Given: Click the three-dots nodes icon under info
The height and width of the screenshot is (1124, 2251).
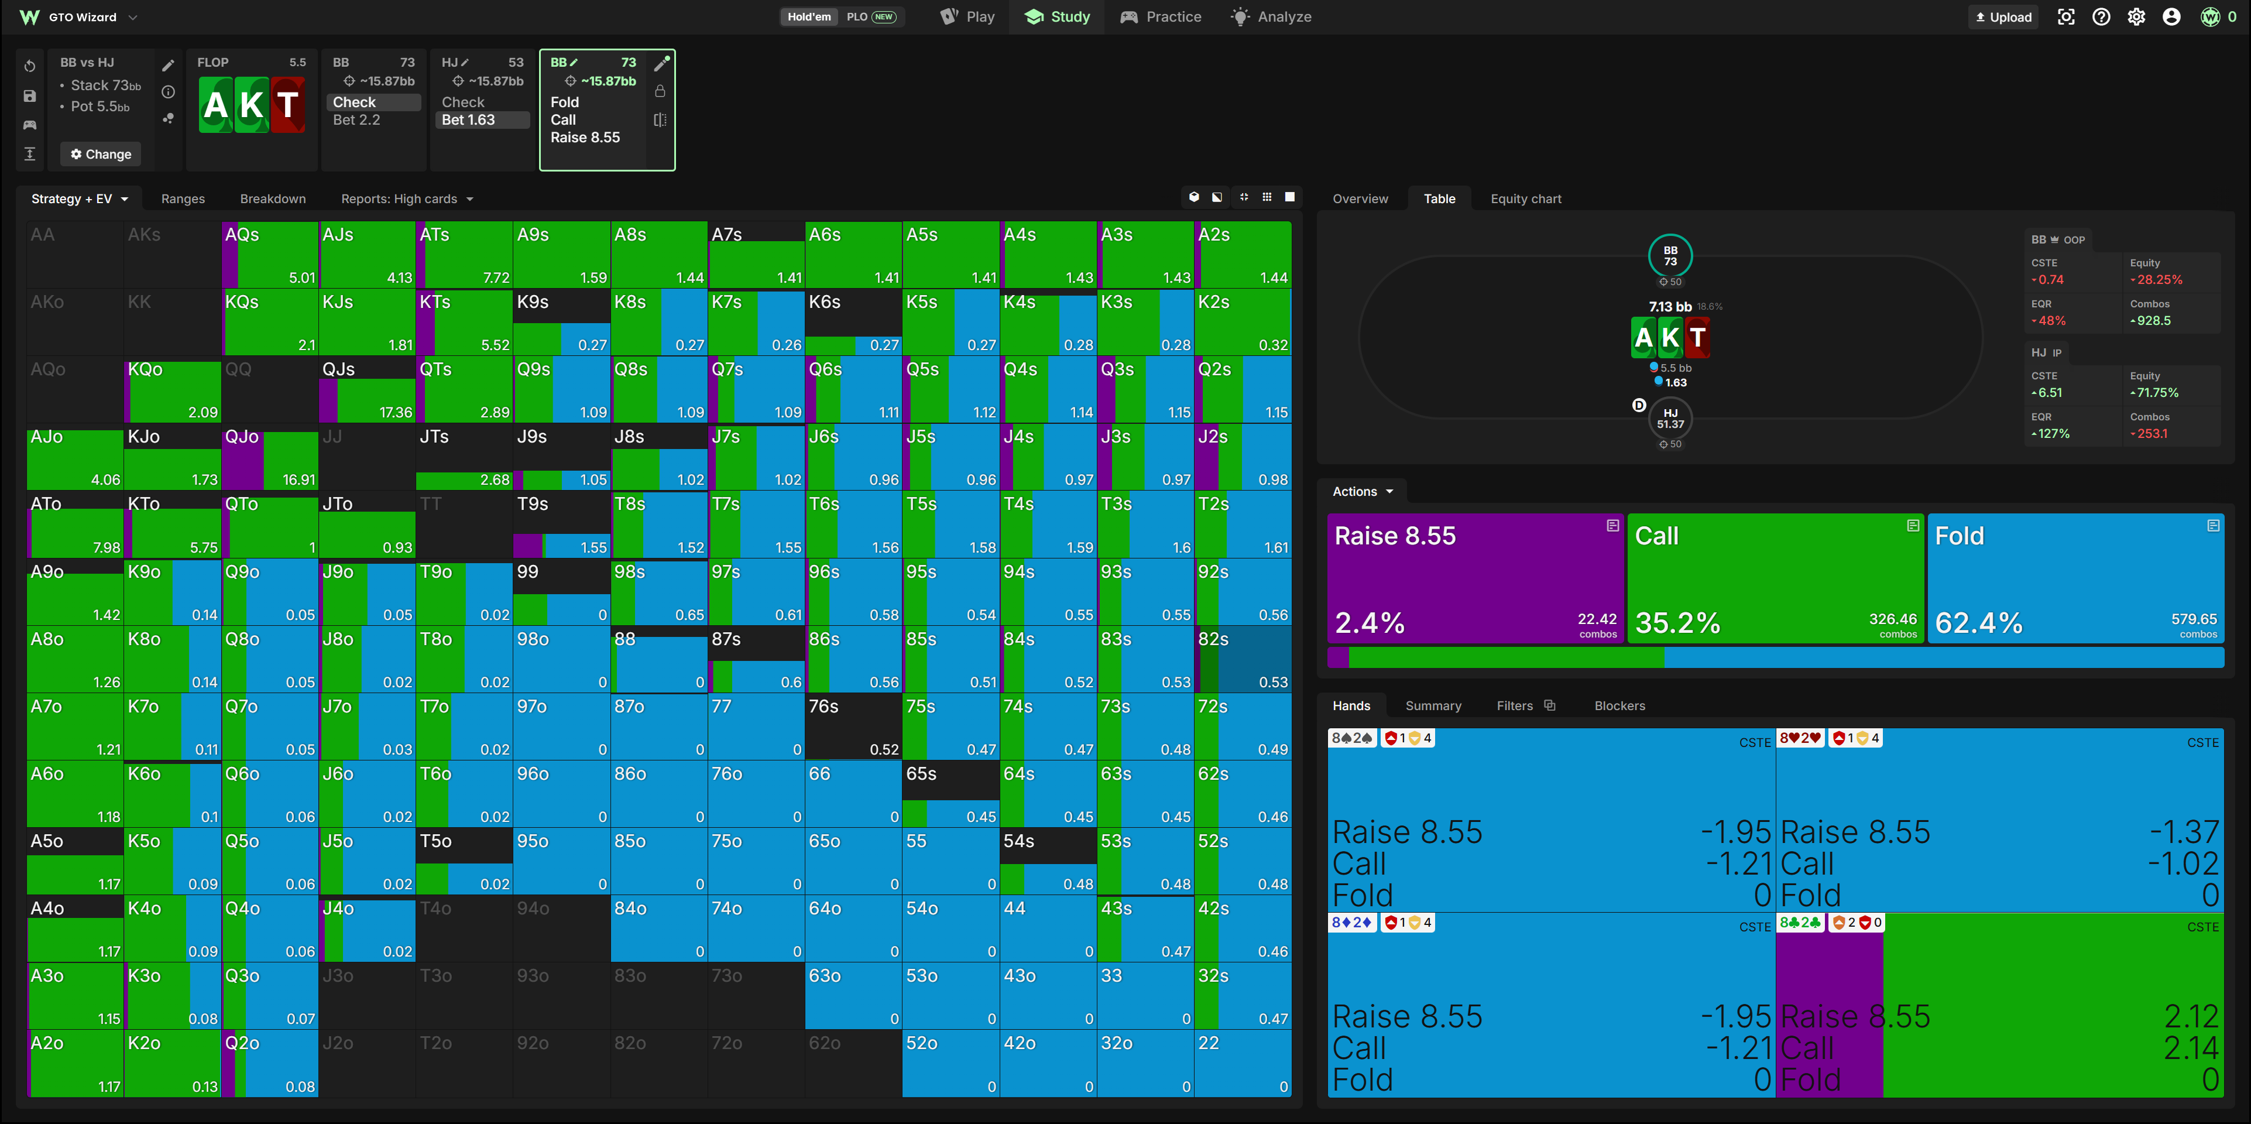Looking at the screenshot, I should tap(169, 118).
